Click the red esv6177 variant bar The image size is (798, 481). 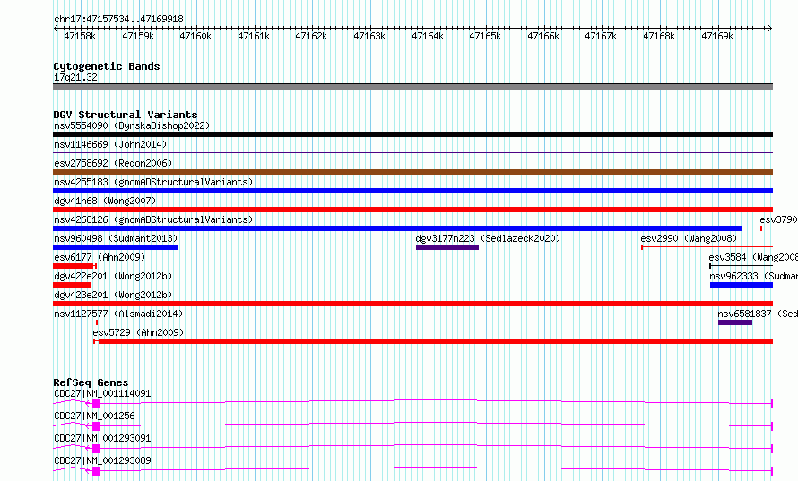click(74, 266)
